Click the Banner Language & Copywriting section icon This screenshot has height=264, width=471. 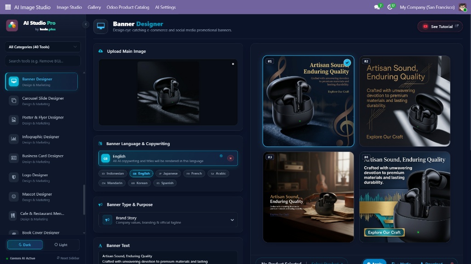coord(100,144)
